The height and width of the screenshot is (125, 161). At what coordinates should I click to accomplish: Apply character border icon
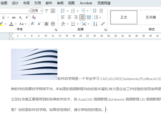tap(53, 11)
